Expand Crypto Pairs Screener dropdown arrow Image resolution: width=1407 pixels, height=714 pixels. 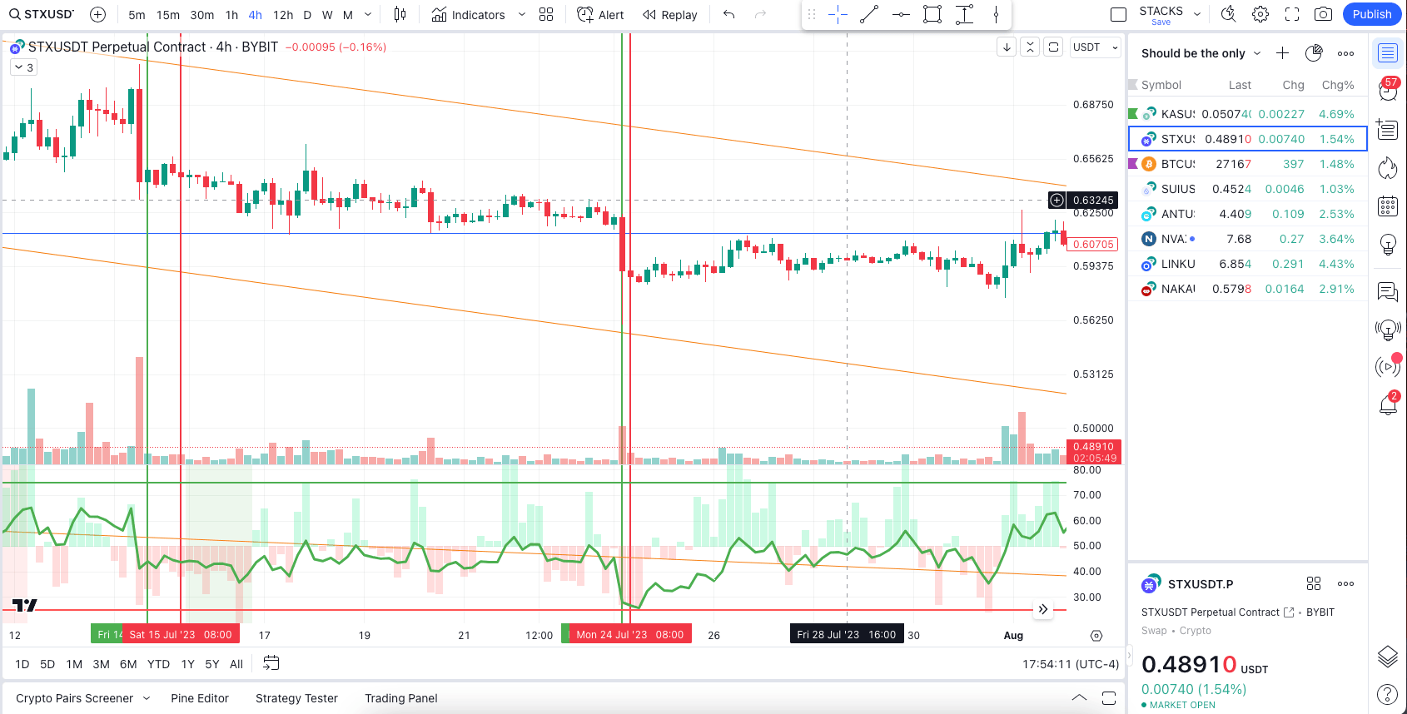click(x=147, y=698)
